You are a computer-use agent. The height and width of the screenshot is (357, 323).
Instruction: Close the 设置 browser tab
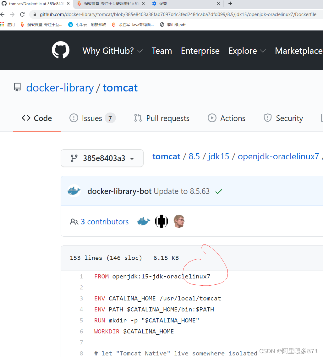[x=218, y=4]
